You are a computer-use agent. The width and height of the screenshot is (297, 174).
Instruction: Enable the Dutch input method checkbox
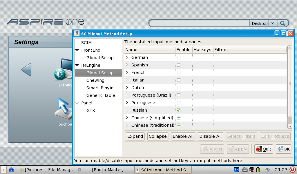(179, 88)
